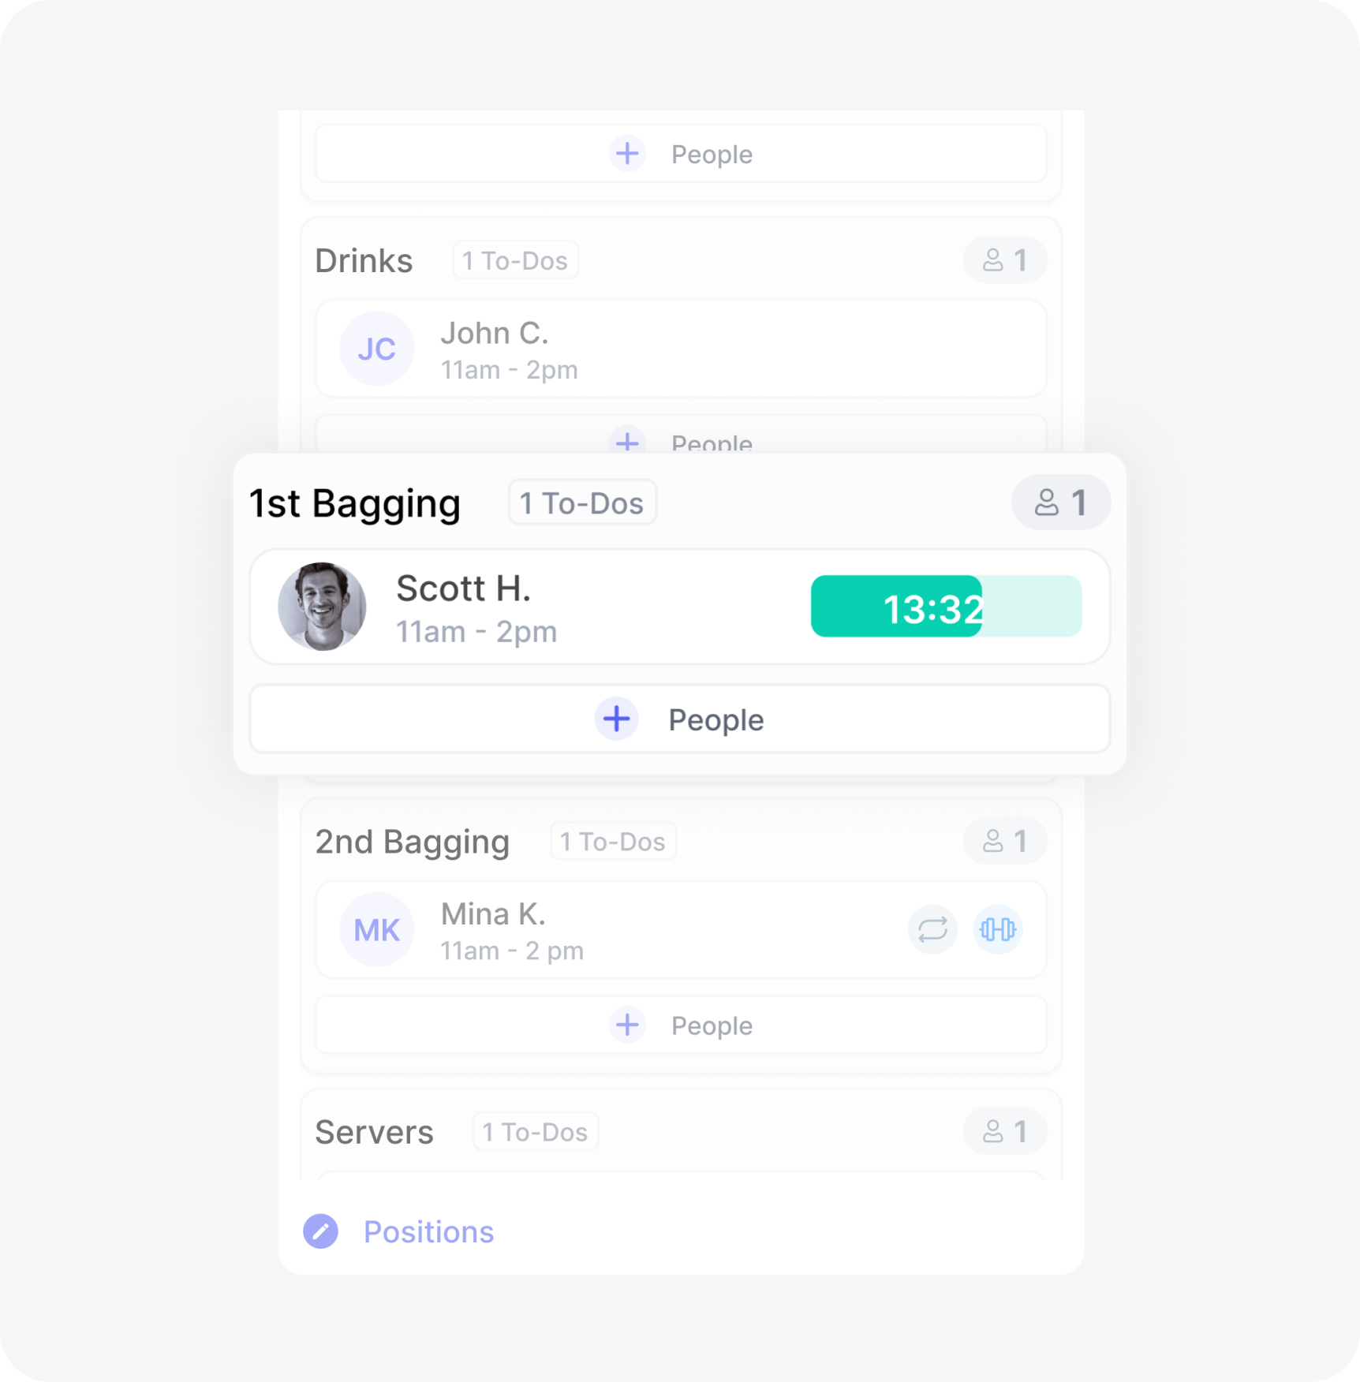Open the Positions link

(428, 1231)
